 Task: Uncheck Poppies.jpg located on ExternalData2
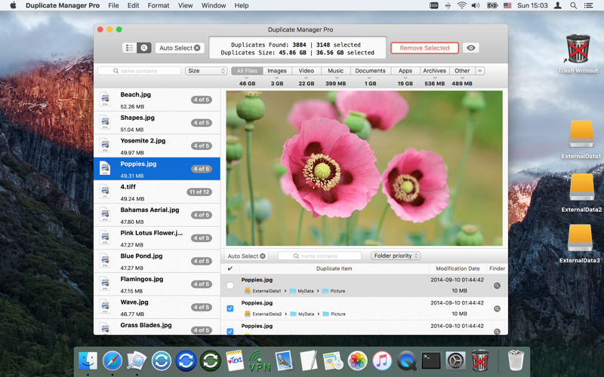click(230, 308)
